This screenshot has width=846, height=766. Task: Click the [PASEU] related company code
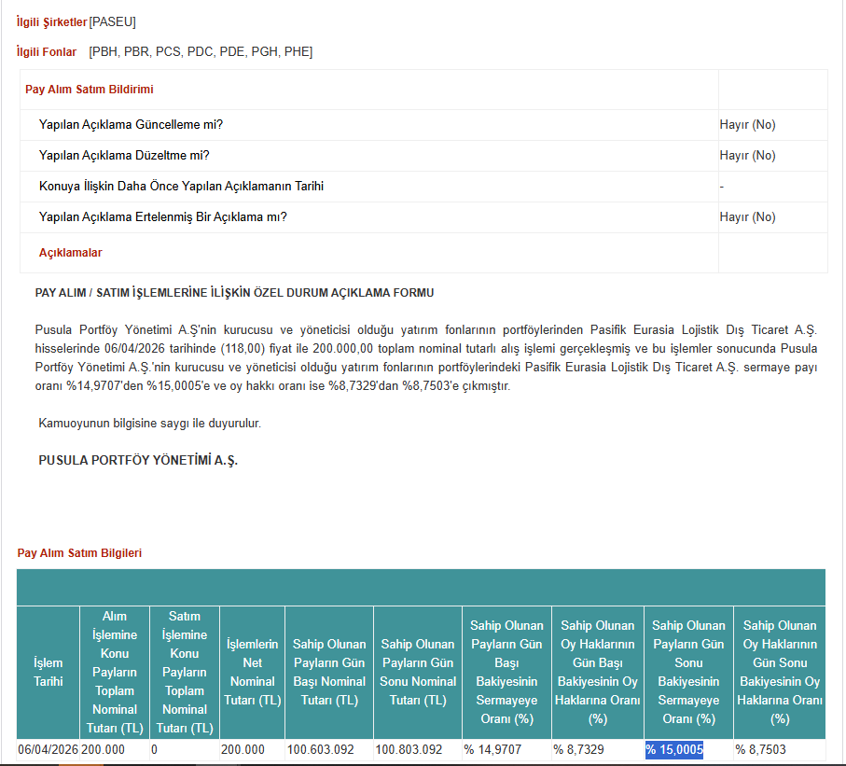(x=112, y=22)
